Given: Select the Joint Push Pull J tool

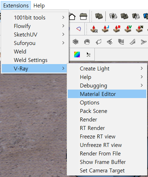Looking at the screenshot, I should pos(105,29).
